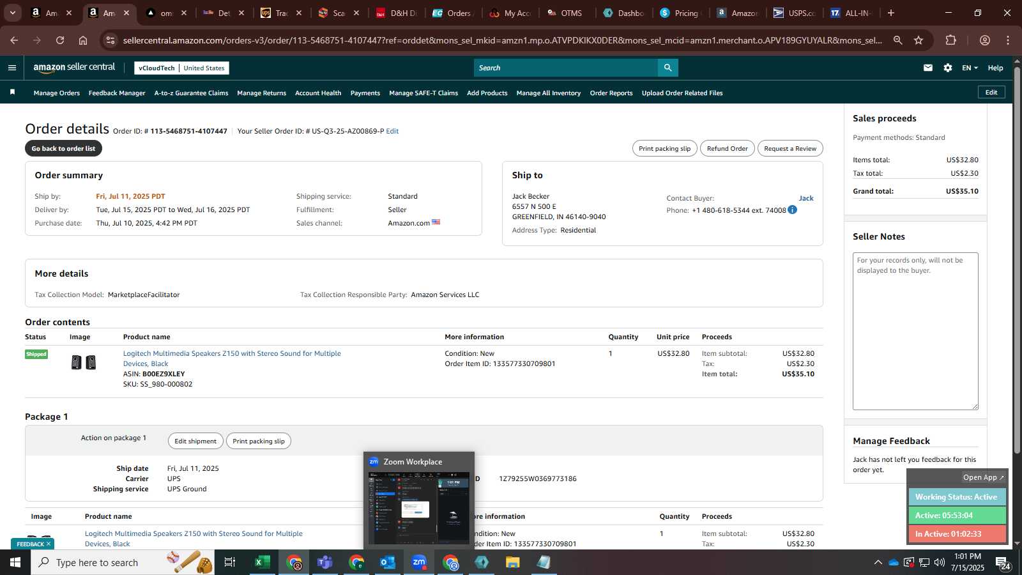1022x575 pixels.
Task: Expand the EN language dropdown
Action: 970,68
